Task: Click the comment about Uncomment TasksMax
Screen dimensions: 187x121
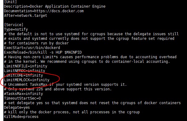Action: click(x=65, y=85)
